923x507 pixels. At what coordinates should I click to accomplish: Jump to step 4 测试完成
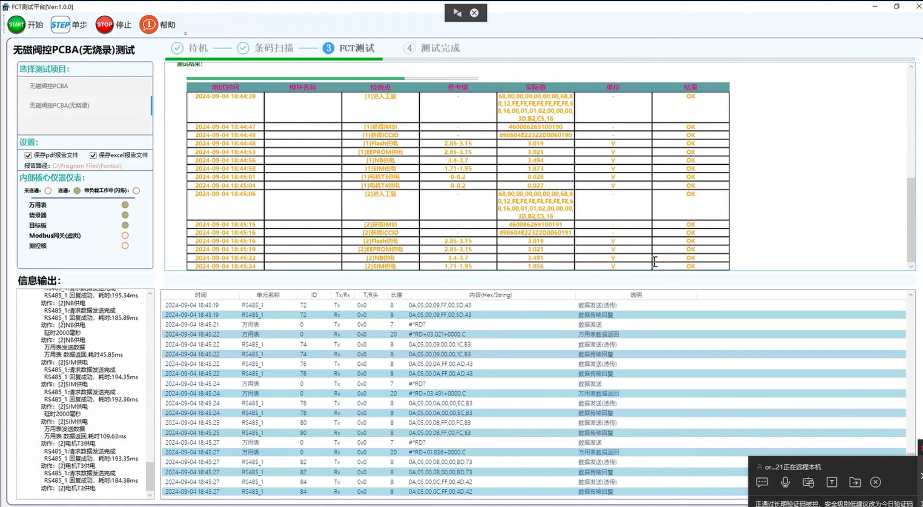point(432,48)
